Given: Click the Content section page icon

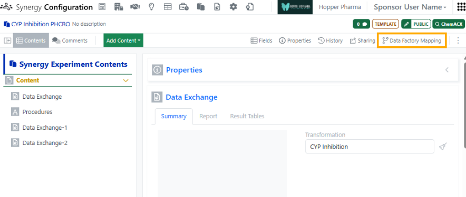Looking at the screenshot, I should (x=9, y=80).
